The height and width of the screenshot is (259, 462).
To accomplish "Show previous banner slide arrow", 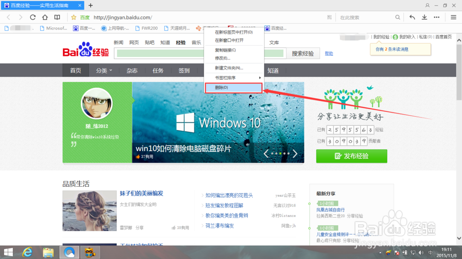I will click(x=266, y=153).
